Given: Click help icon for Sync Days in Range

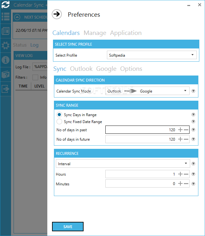Looking at the screenshot, I should [x=193, y=115].
